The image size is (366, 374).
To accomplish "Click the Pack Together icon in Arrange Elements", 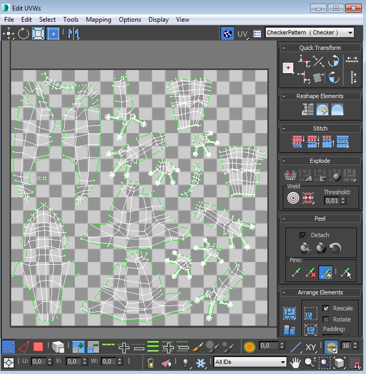I will pyautogui.click(x=290, y=314).
